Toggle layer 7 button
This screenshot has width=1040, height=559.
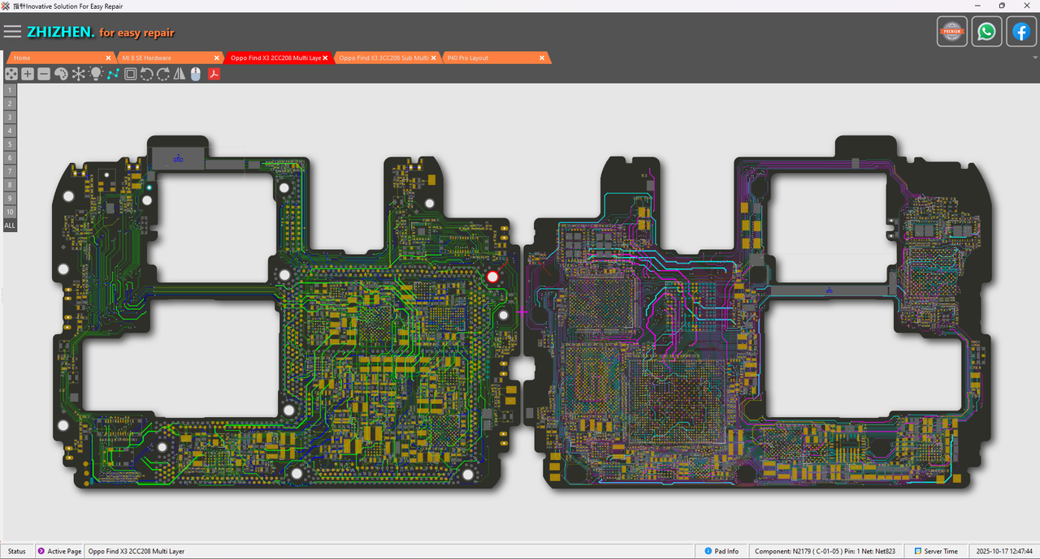[10, 171]
